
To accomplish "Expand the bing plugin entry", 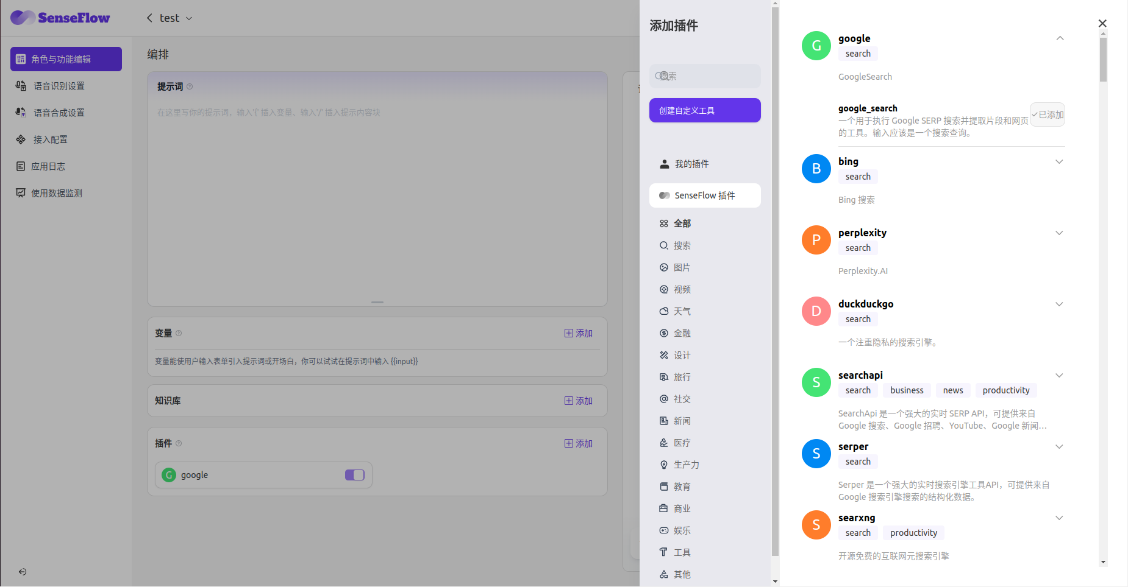I will click(x=1060, y=161).
